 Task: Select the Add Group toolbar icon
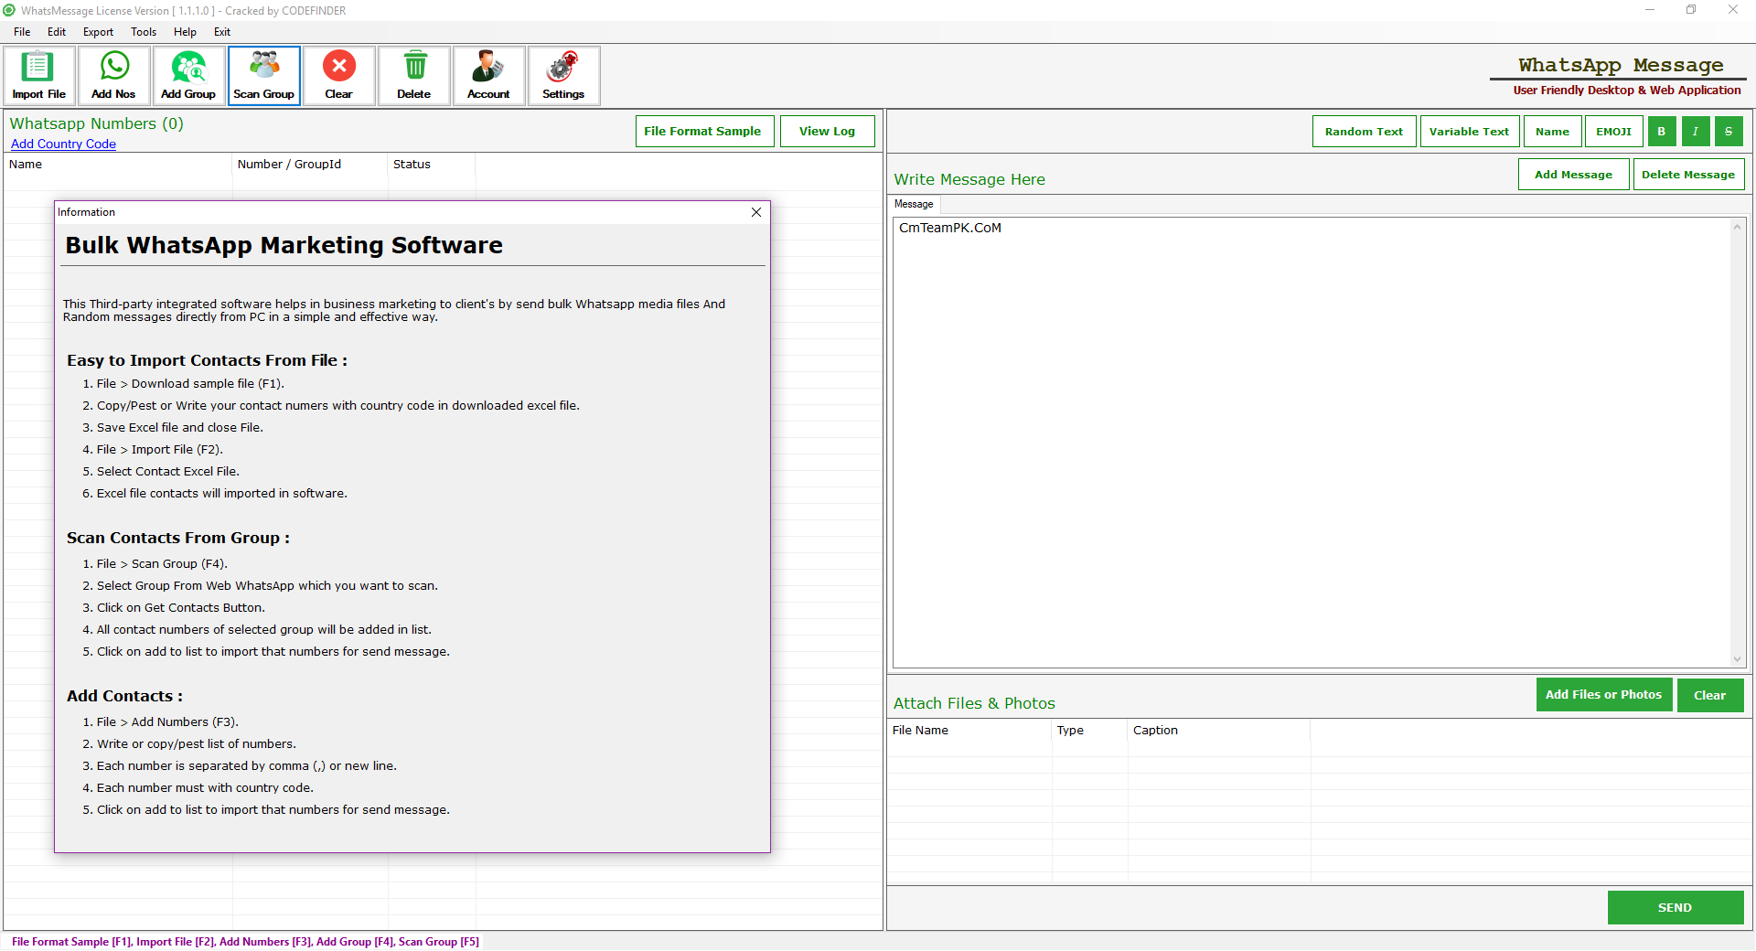pos(188,76)
